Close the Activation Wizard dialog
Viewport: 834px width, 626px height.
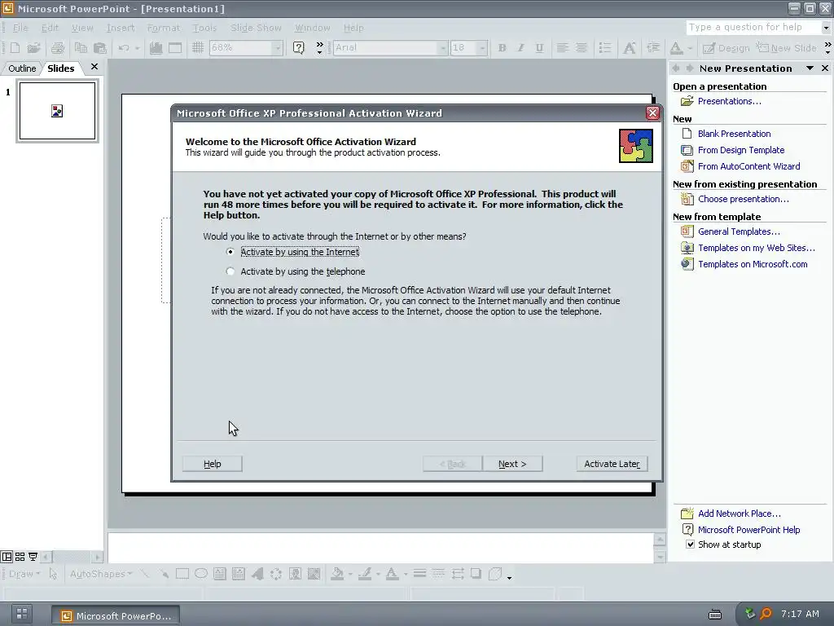(x=652, y=112)
